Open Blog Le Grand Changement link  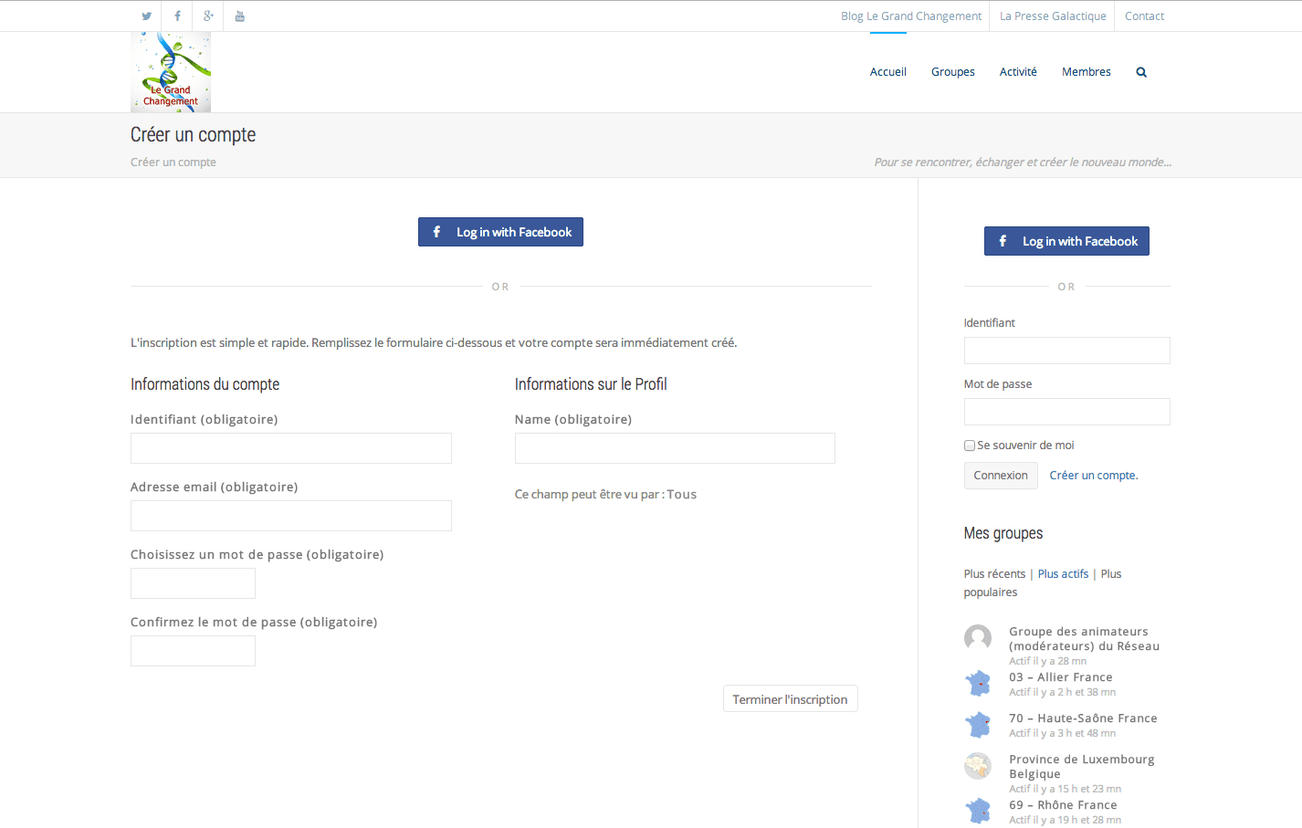point(911,16)
